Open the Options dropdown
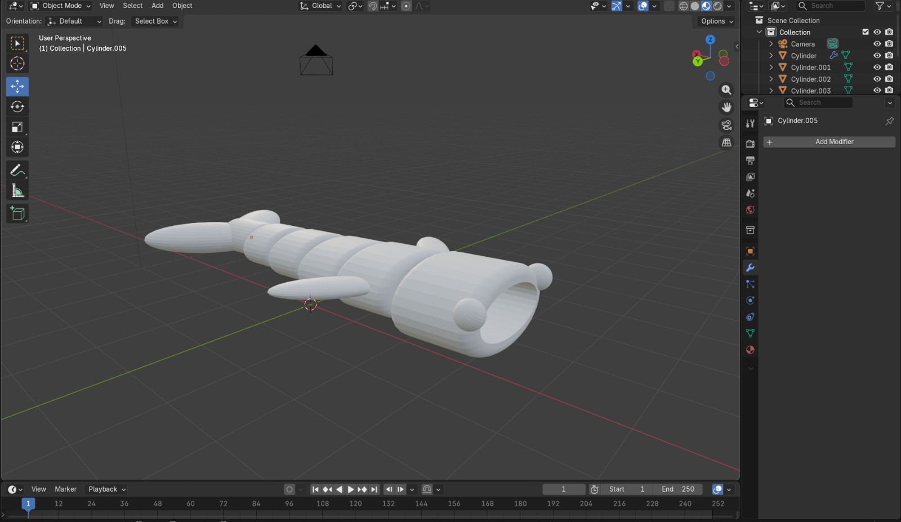This screenshot has width=901, height=522. [717, 21]
